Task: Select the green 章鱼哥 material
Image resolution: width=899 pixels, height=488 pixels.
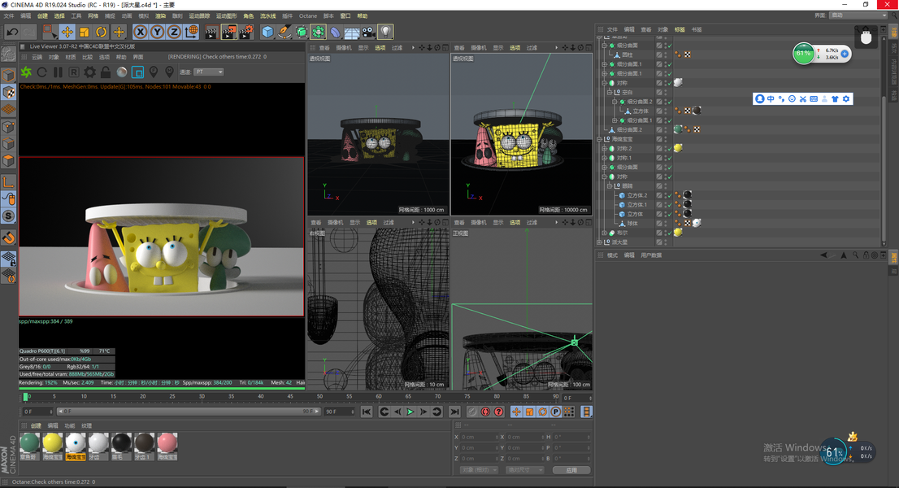Action: click(29, 447)
